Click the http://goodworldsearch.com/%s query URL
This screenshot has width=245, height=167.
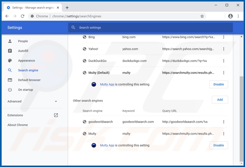pyautogui.click(x=185, y=122)
